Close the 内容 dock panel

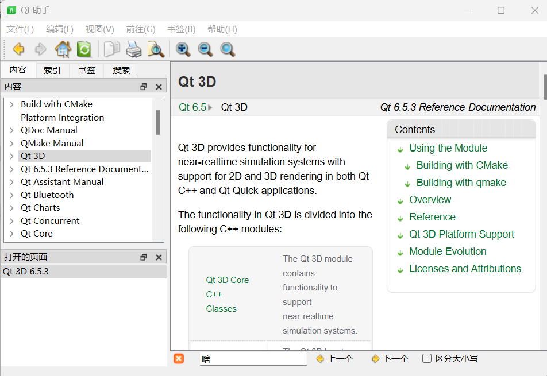click(x=159, y=87)
